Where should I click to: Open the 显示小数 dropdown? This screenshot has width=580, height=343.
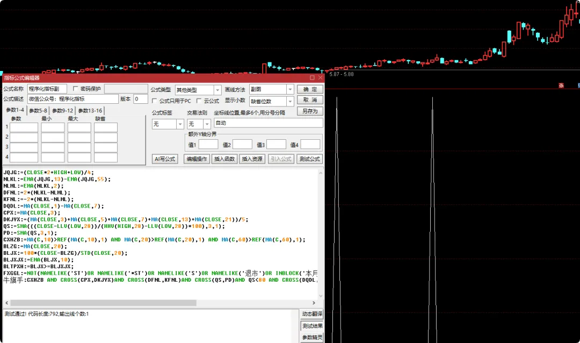[x=290, y=101]
